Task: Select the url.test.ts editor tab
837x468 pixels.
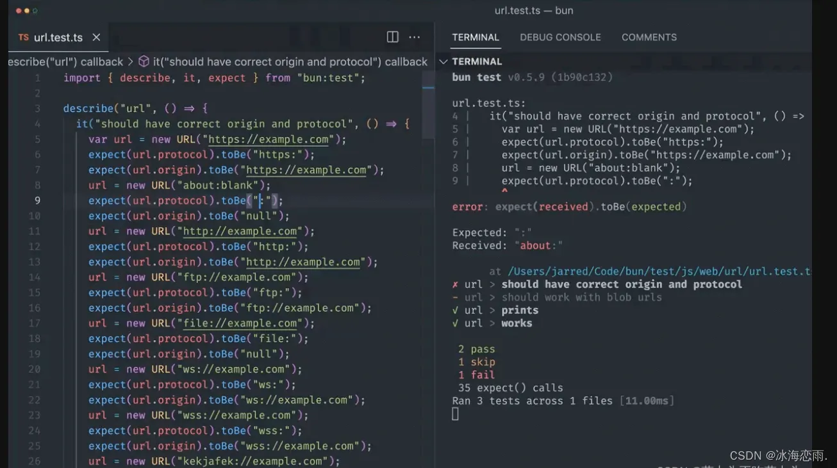Action: point(58,37)
